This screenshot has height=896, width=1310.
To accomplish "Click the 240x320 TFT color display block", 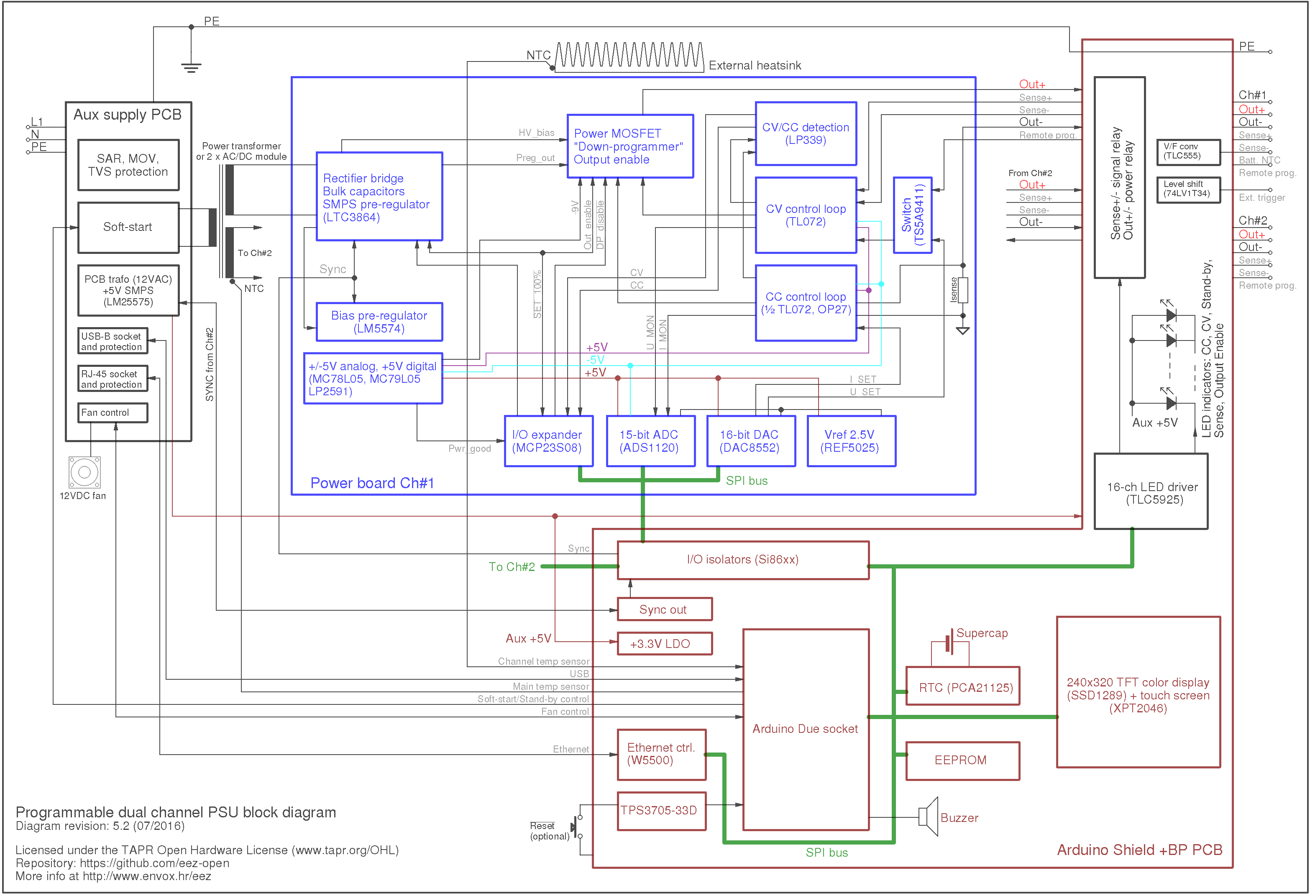I will pos(1138,692).
